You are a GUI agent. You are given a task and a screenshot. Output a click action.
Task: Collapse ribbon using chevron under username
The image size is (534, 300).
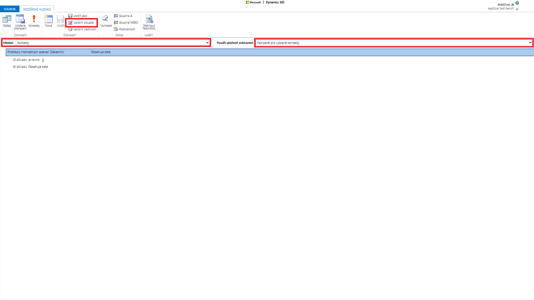click(517, 9)
